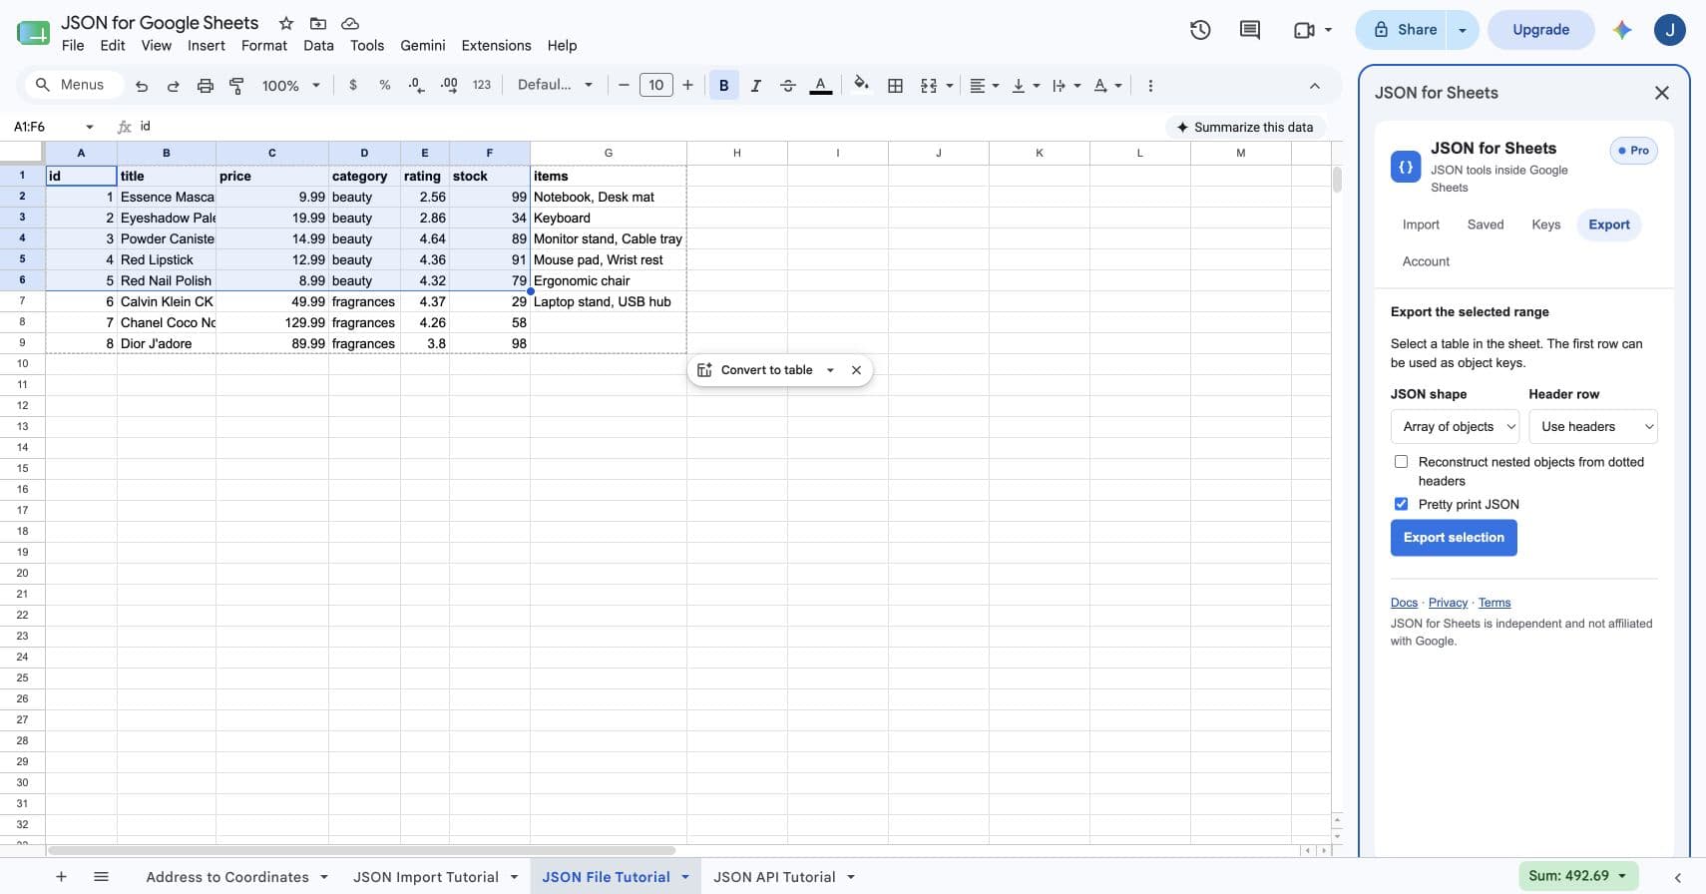Open the Data menu
Screen dimensions: 1706x894
318,46
